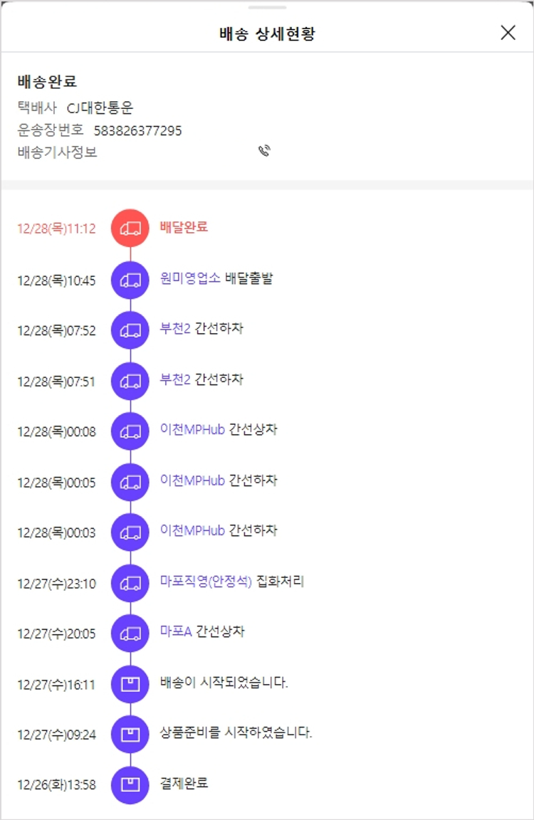Open the 원미영업소 location link

(x=191, y=278)
